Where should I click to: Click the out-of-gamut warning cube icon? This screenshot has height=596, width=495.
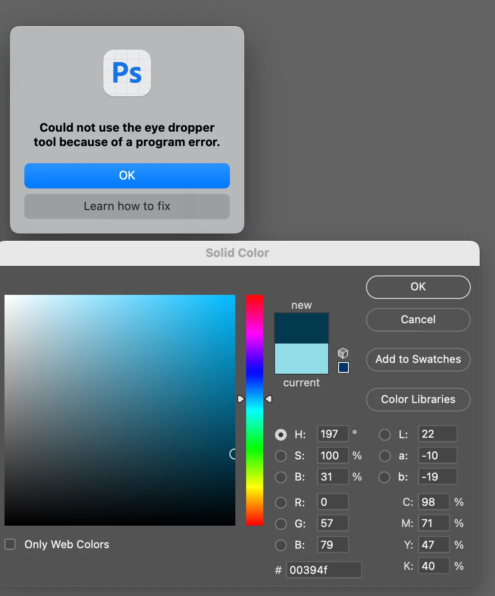pyautogui.click(x=343, y=353)
